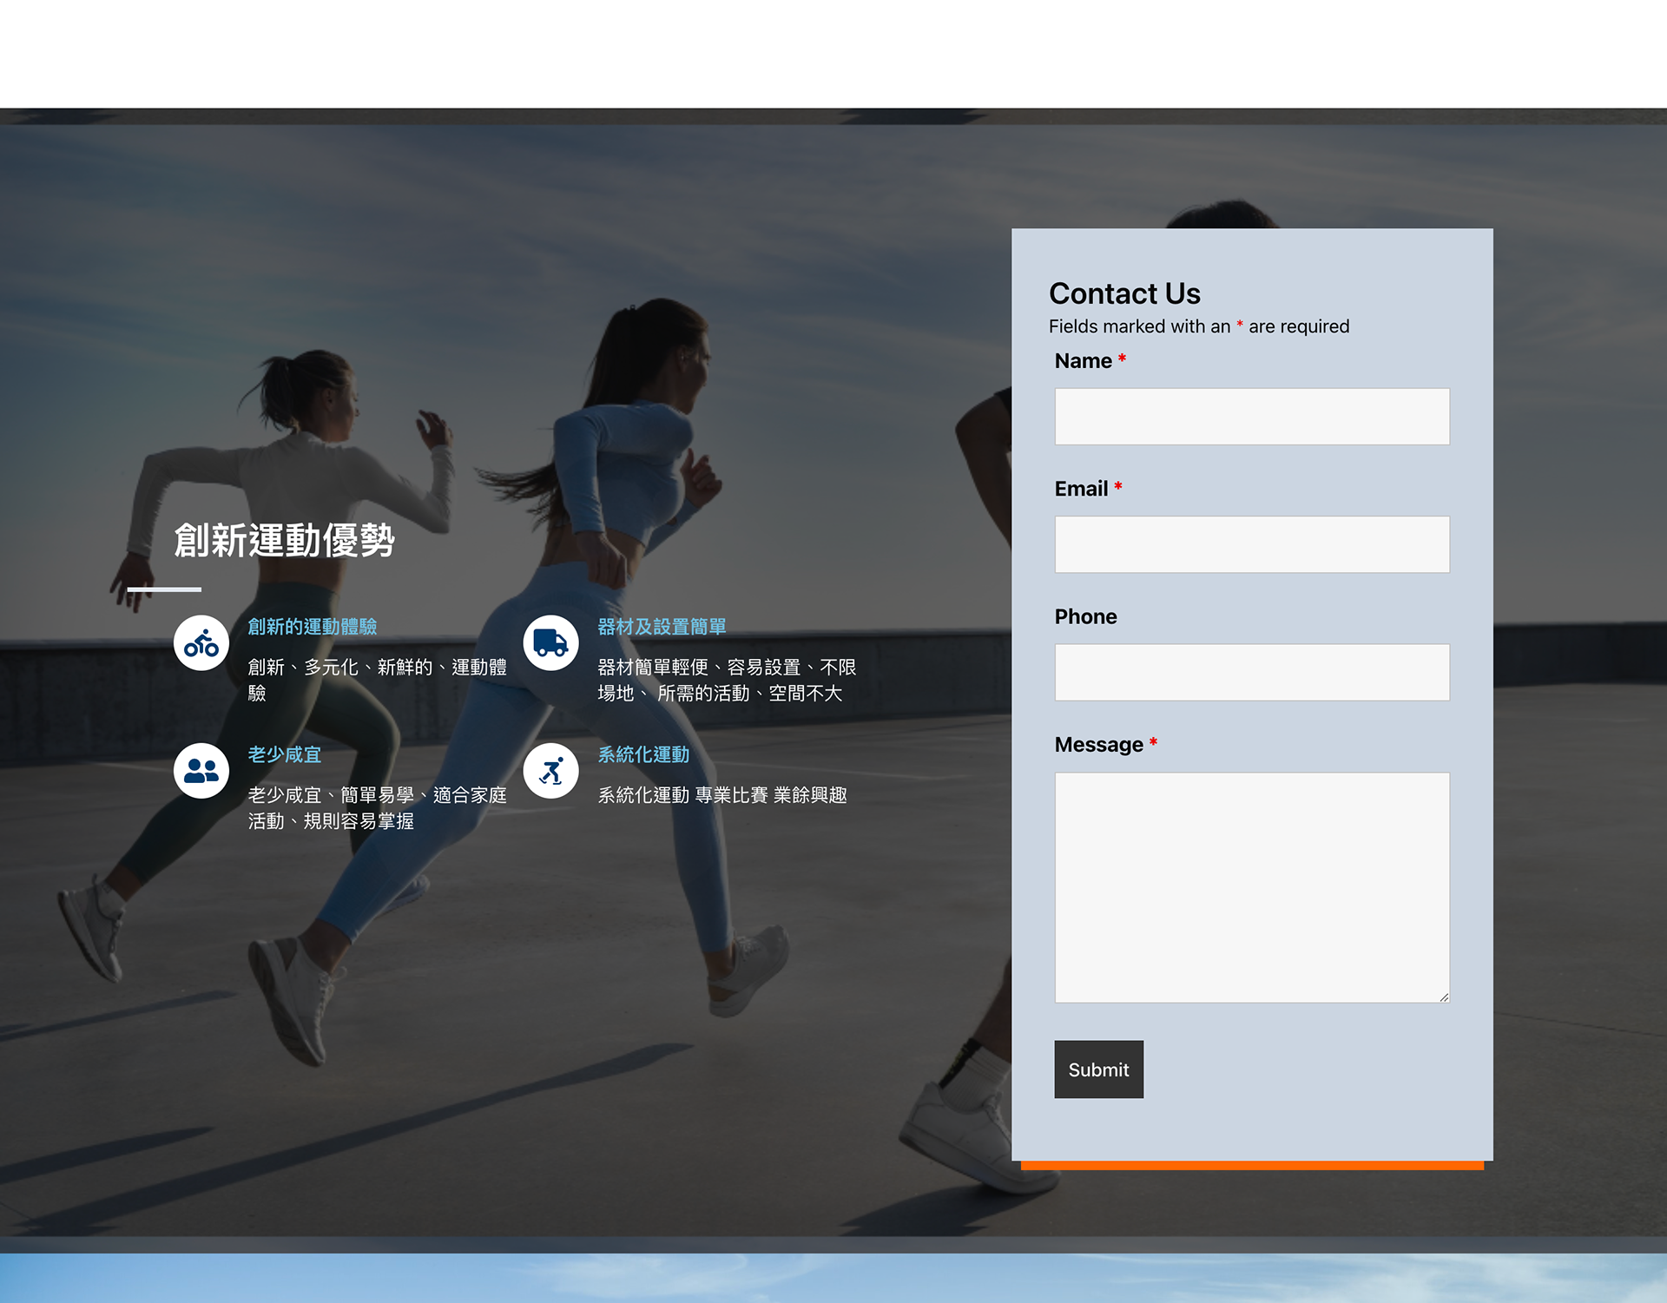Click inside the Name input field
The width and height of the screenshot is (1667, 1303).
point(1251,417)
